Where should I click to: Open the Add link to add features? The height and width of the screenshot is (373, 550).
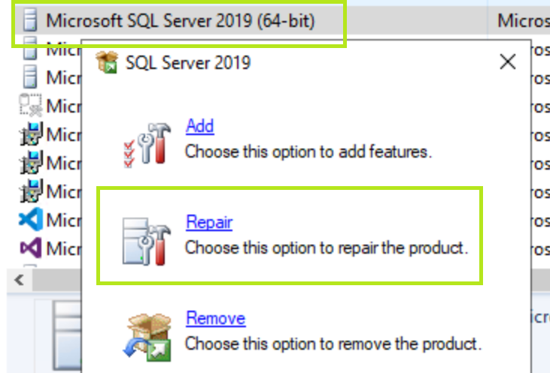(x=199, y=126)
